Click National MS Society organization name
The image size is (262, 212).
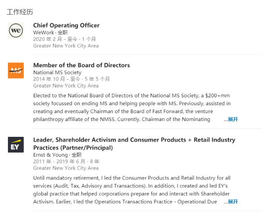tap(57, 72)
